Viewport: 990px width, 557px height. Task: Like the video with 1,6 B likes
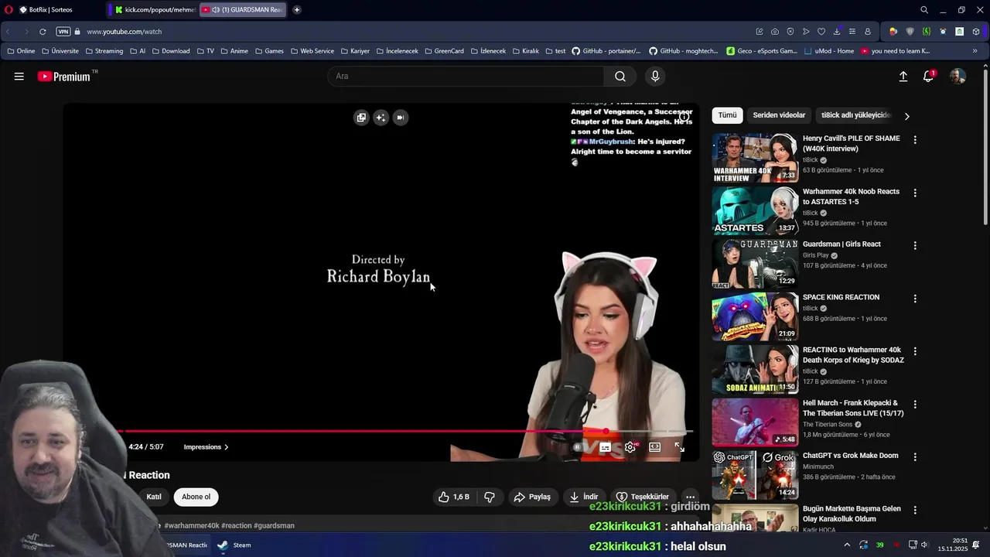coord(454,497)
